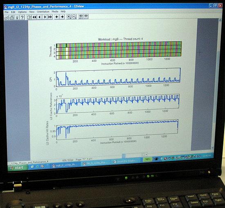Open the Media menu
The height and width of the screenshot is (208, 225).
click(55, 11)
